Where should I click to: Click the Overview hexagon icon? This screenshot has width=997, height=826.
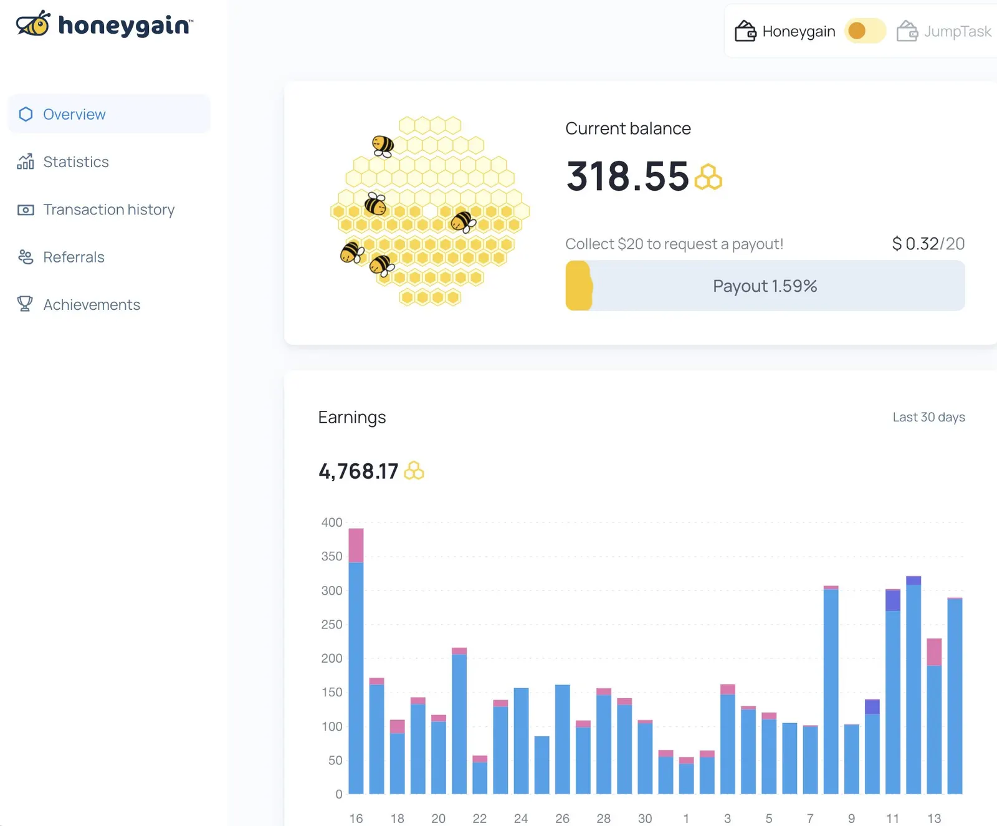[26, 114]
